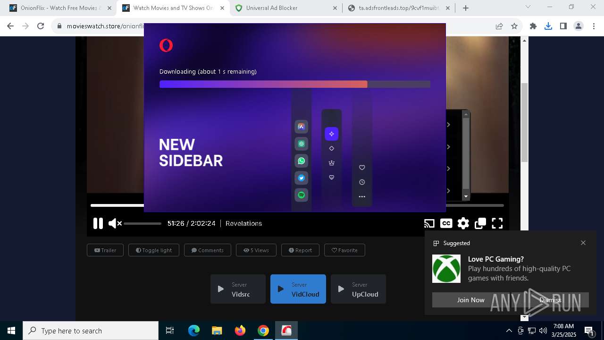Open Chrome downloads icon
The width and height of the screenshot is (604, 340).
tap(548, 26)
